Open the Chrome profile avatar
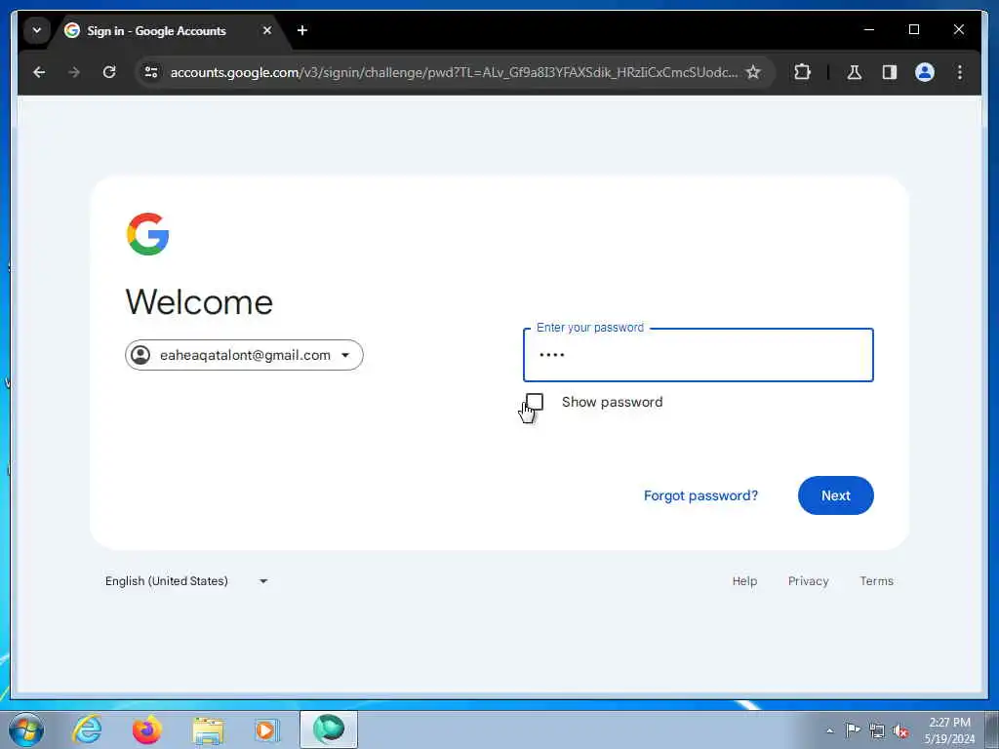The image size is (999, 749). tap(925, 72)
